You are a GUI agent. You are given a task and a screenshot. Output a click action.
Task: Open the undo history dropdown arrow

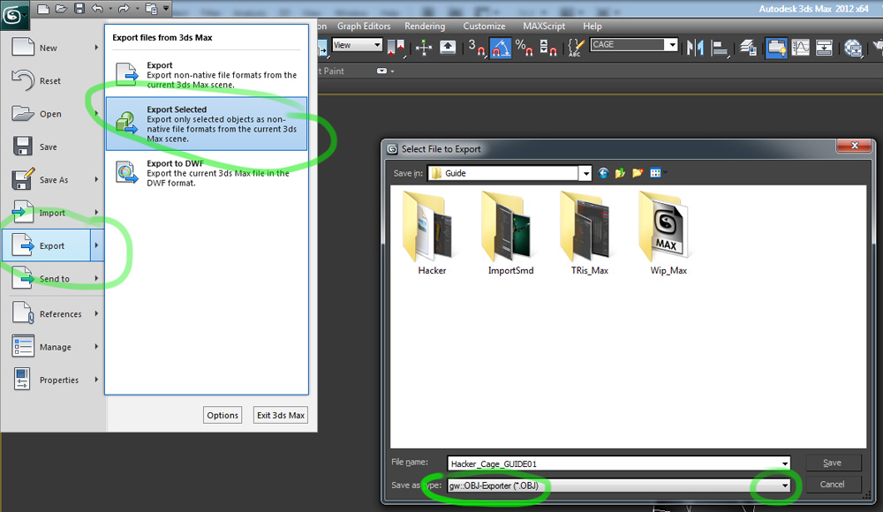point(109,8)
